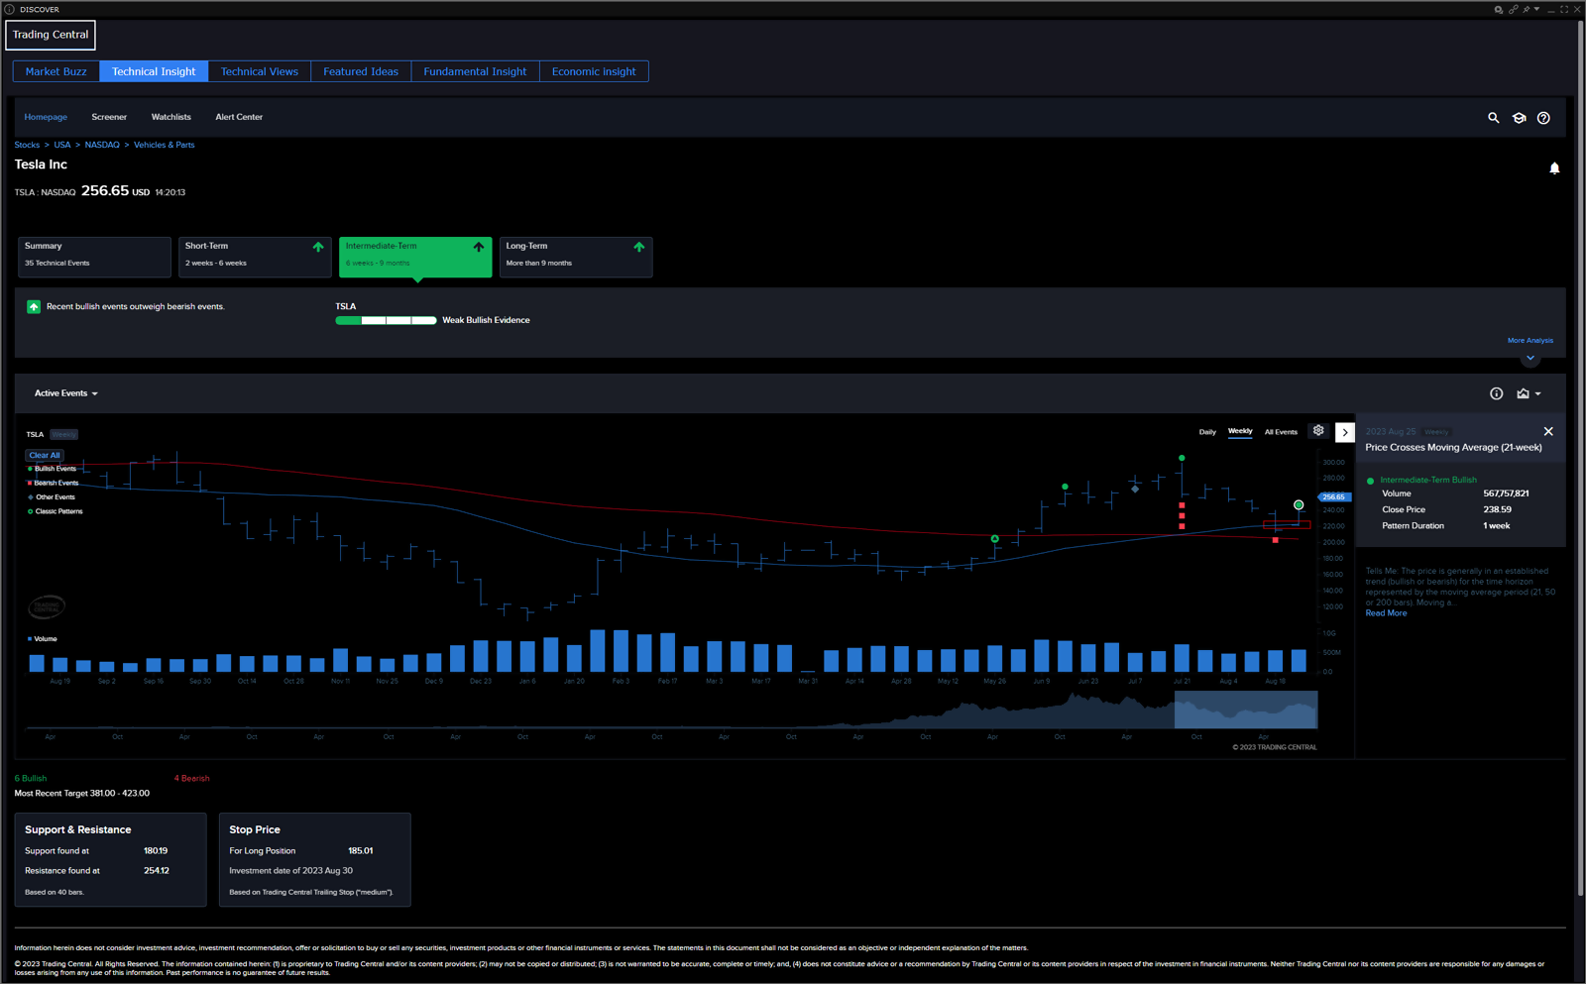Open the help question mark icon
Image resolution: width=1586 pixels, height=984 pixels.
coord(1543,117)
